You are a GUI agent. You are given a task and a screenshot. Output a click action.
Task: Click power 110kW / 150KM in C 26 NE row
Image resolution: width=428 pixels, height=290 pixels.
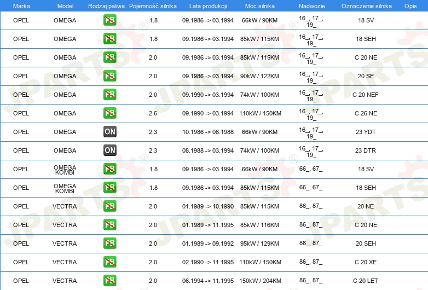pos(260,113)
